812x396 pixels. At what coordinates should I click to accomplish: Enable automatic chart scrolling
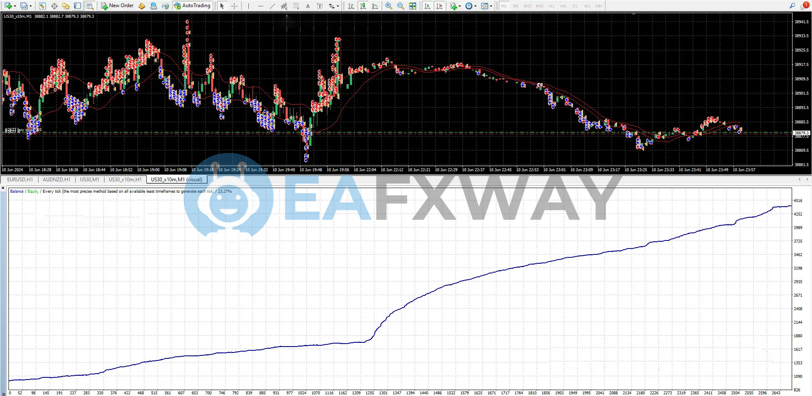[427, 5]
